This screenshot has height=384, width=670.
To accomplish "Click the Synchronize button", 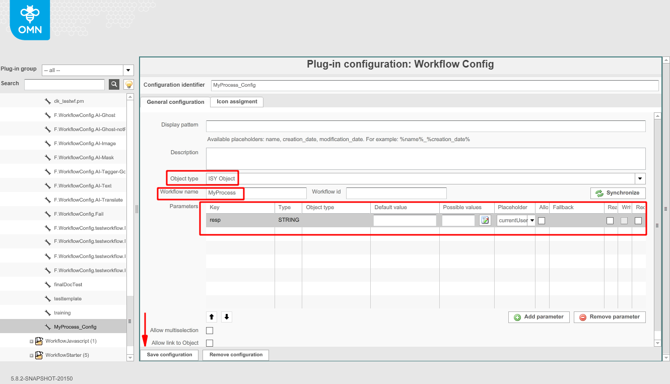I will 618,193.
